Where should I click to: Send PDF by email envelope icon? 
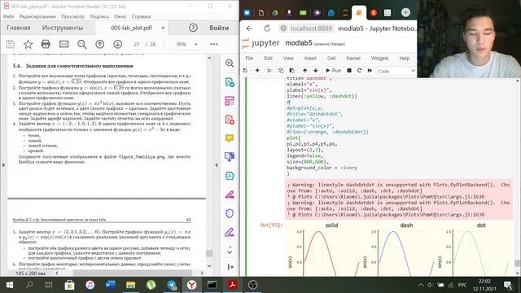pos(63,44)
